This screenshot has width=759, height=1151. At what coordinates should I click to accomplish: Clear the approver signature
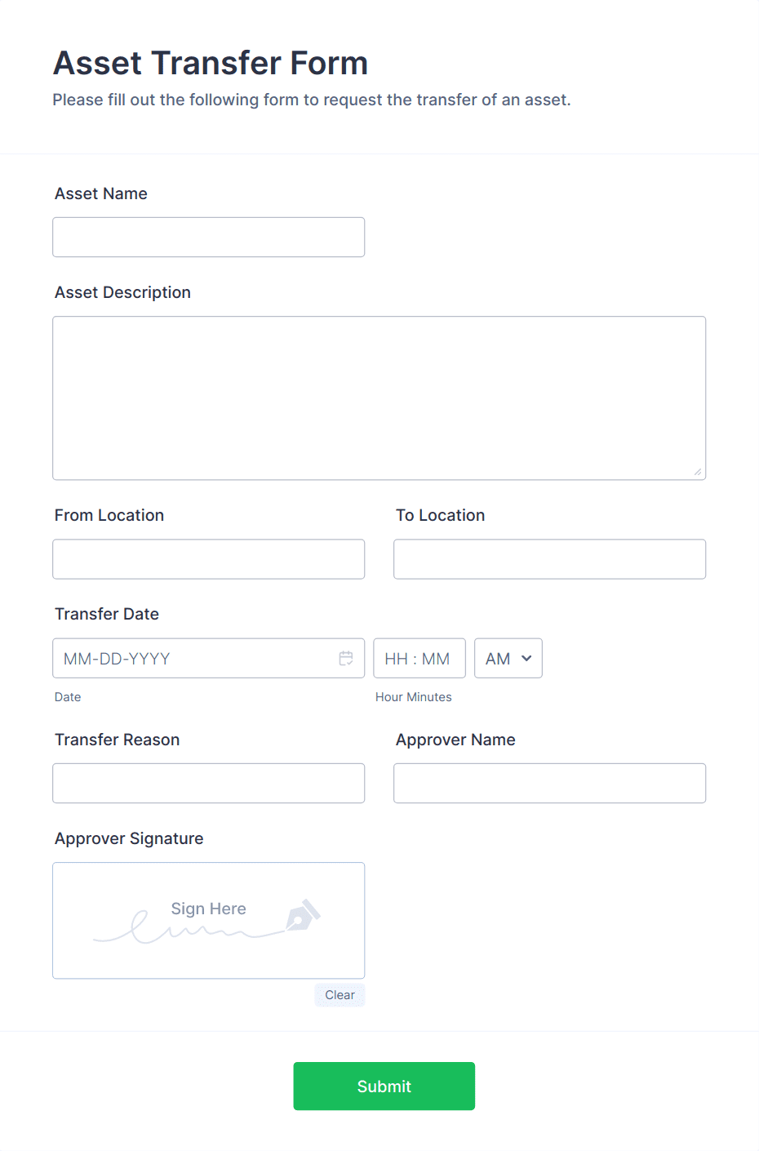(x=340, y=994)
